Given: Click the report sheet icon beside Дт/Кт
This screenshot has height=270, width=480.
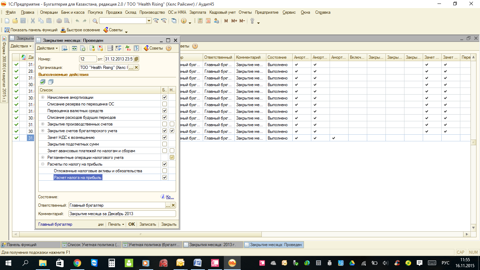Looking at the screenshot, I should (137, 48).
